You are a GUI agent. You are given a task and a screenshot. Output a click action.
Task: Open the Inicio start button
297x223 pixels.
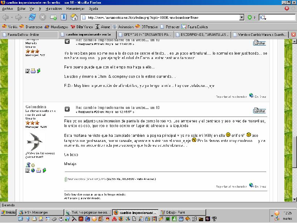pyautogui.click(x=9, y=213)
